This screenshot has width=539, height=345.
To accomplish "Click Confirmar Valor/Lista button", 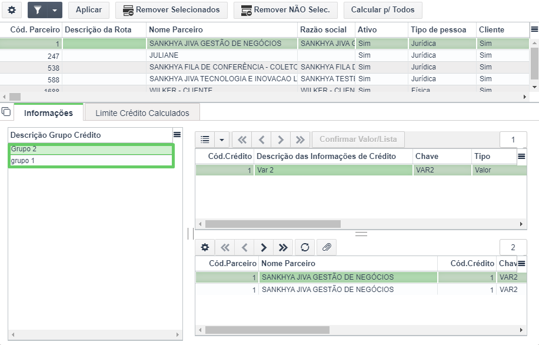I will 358,140.
